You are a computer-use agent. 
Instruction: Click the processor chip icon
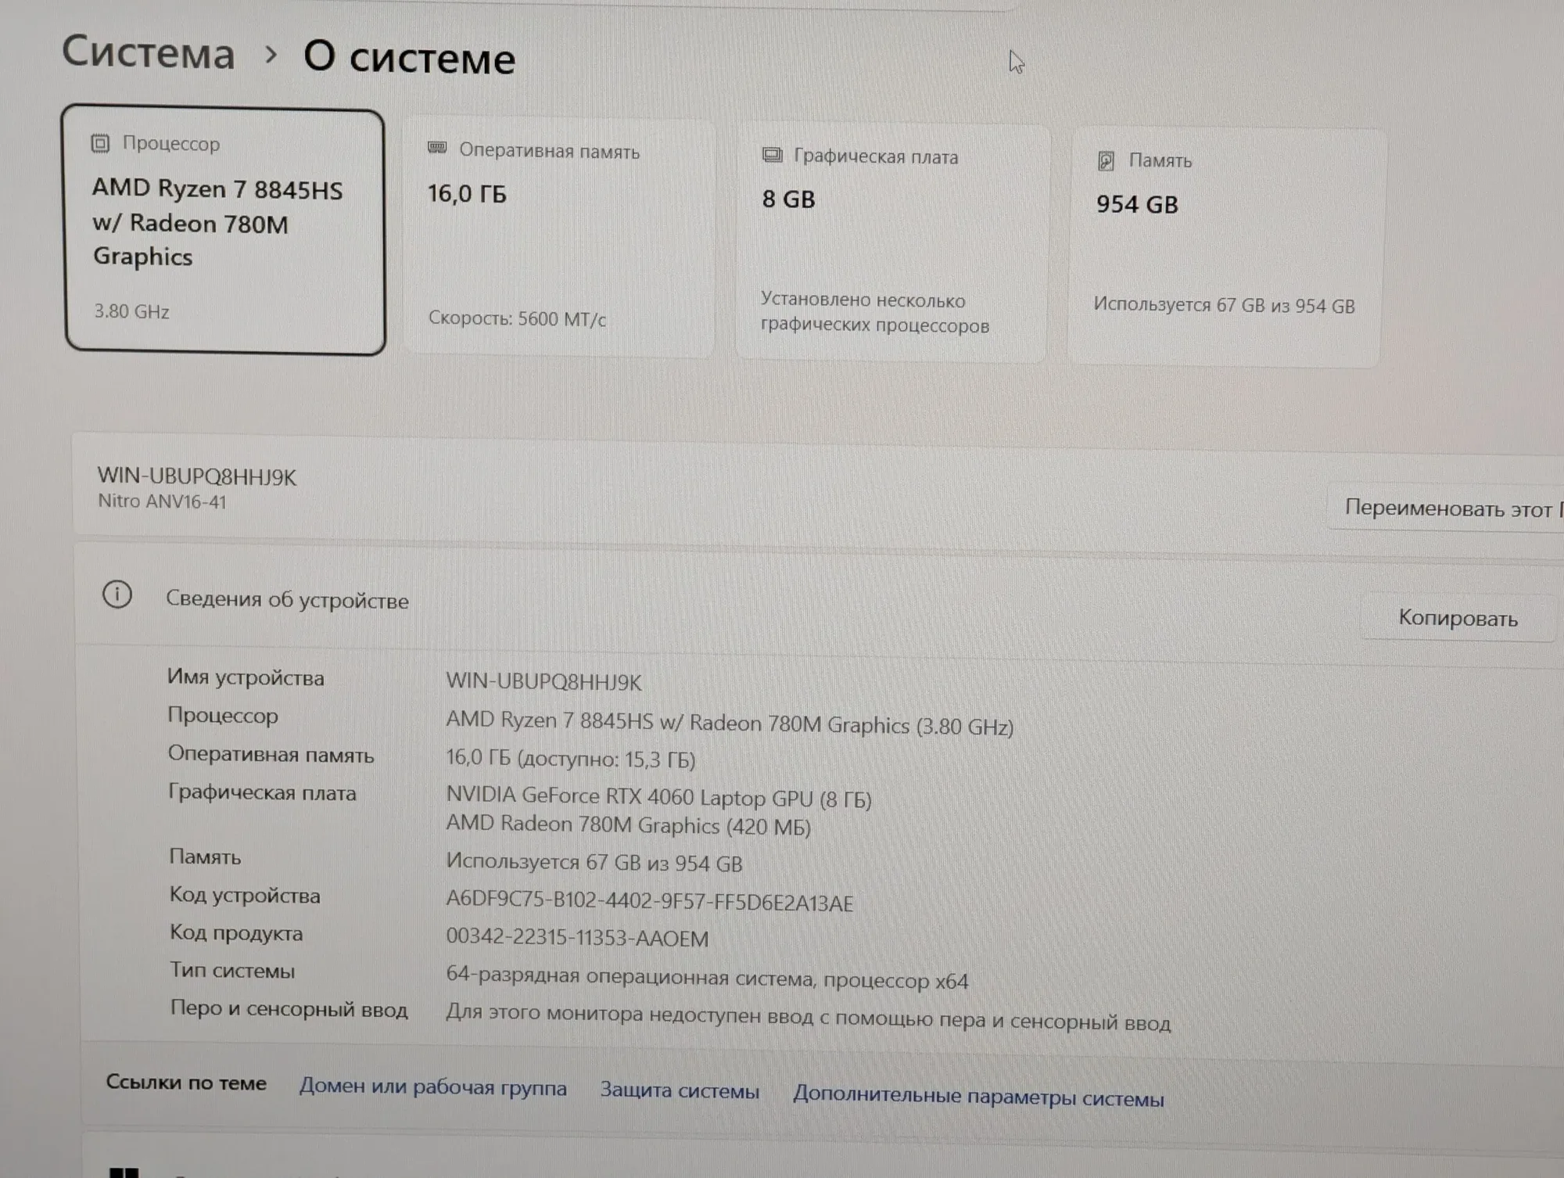(x=100, y=143)
